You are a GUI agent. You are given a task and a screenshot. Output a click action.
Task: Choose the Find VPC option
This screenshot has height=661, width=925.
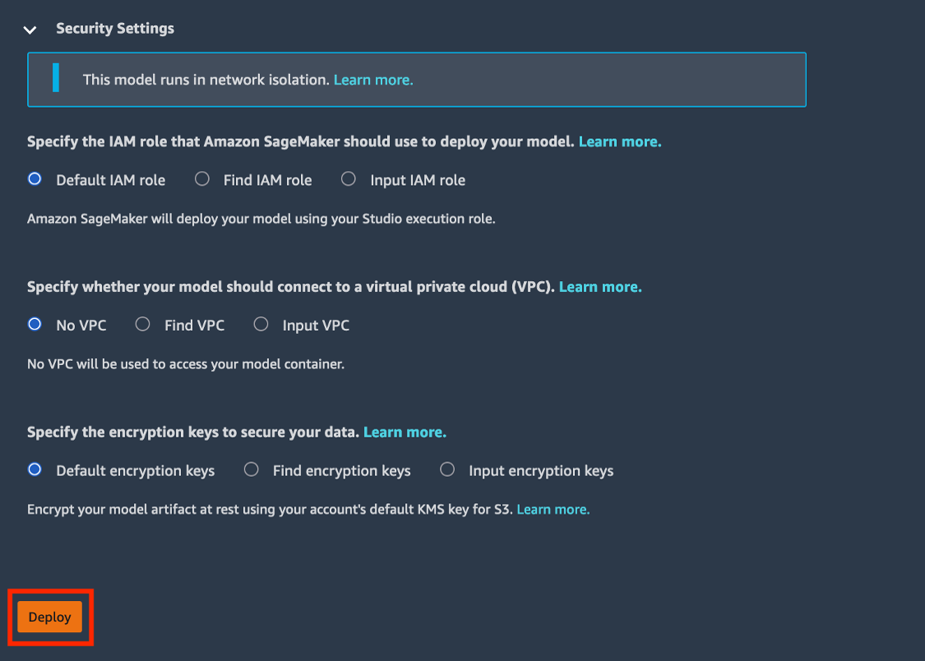click(143, 325)
